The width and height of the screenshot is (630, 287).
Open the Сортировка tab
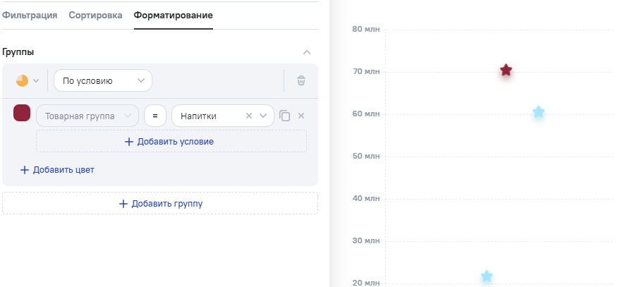point(95,15)
